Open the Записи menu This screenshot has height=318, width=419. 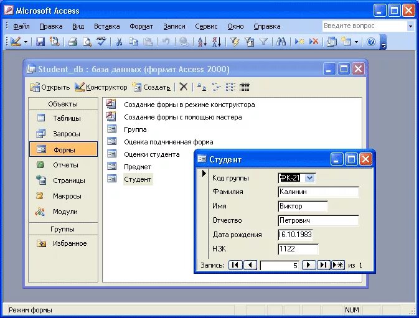pos(174,26)
